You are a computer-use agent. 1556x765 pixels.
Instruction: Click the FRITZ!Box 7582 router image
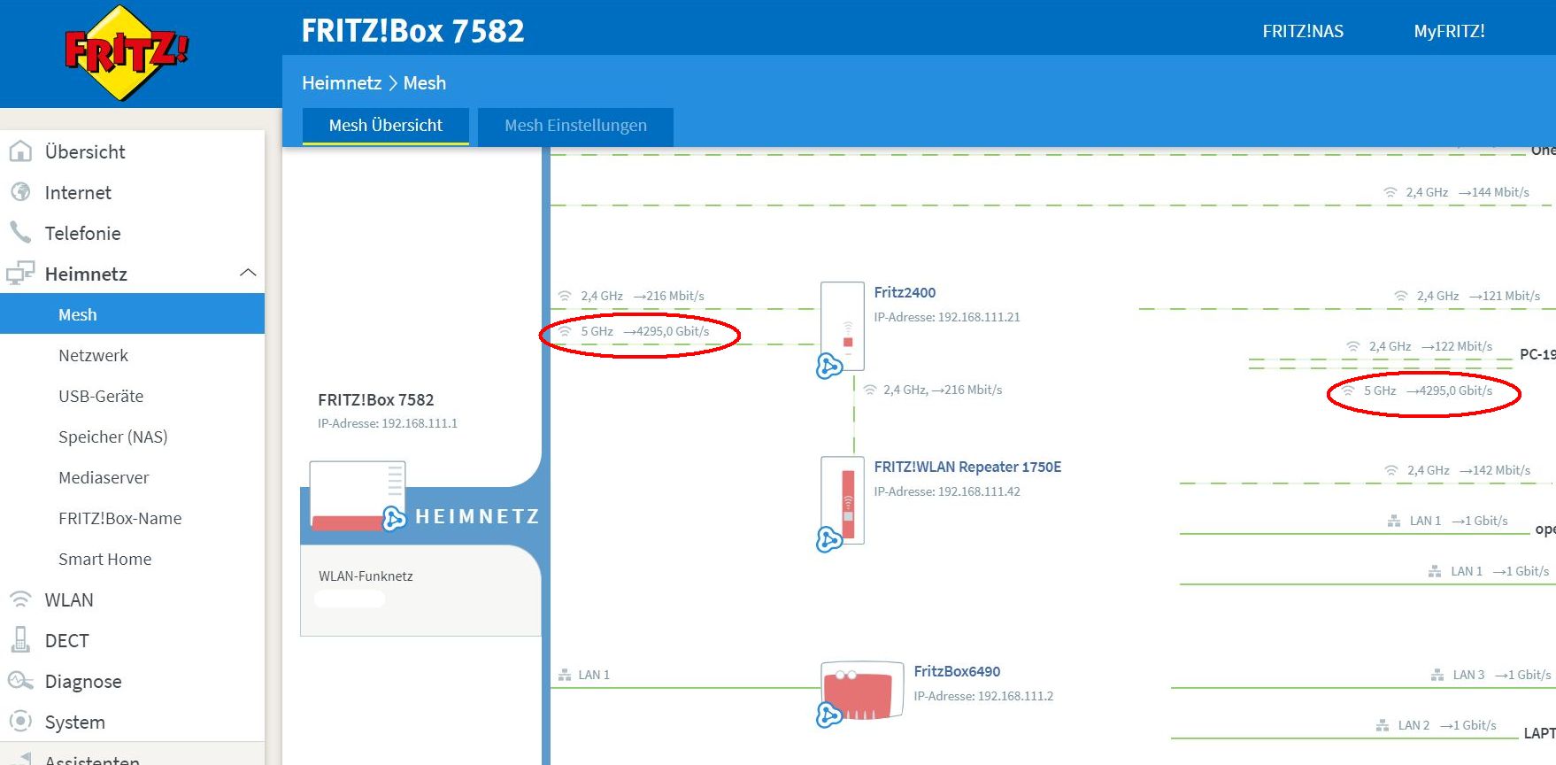tap(358, 496)
